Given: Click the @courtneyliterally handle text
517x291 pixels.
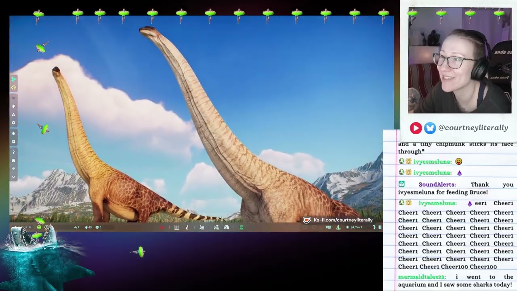Looking at the screenshot, I should (x=473, y=128).
